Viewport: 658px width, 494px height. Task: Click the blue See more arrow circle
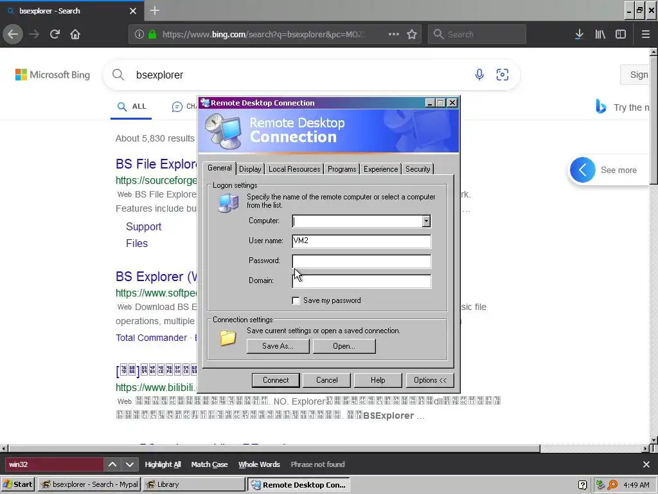(x=582, y=170)
